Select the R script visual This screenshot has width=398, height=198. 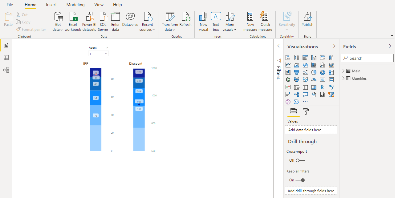point(323,87)
